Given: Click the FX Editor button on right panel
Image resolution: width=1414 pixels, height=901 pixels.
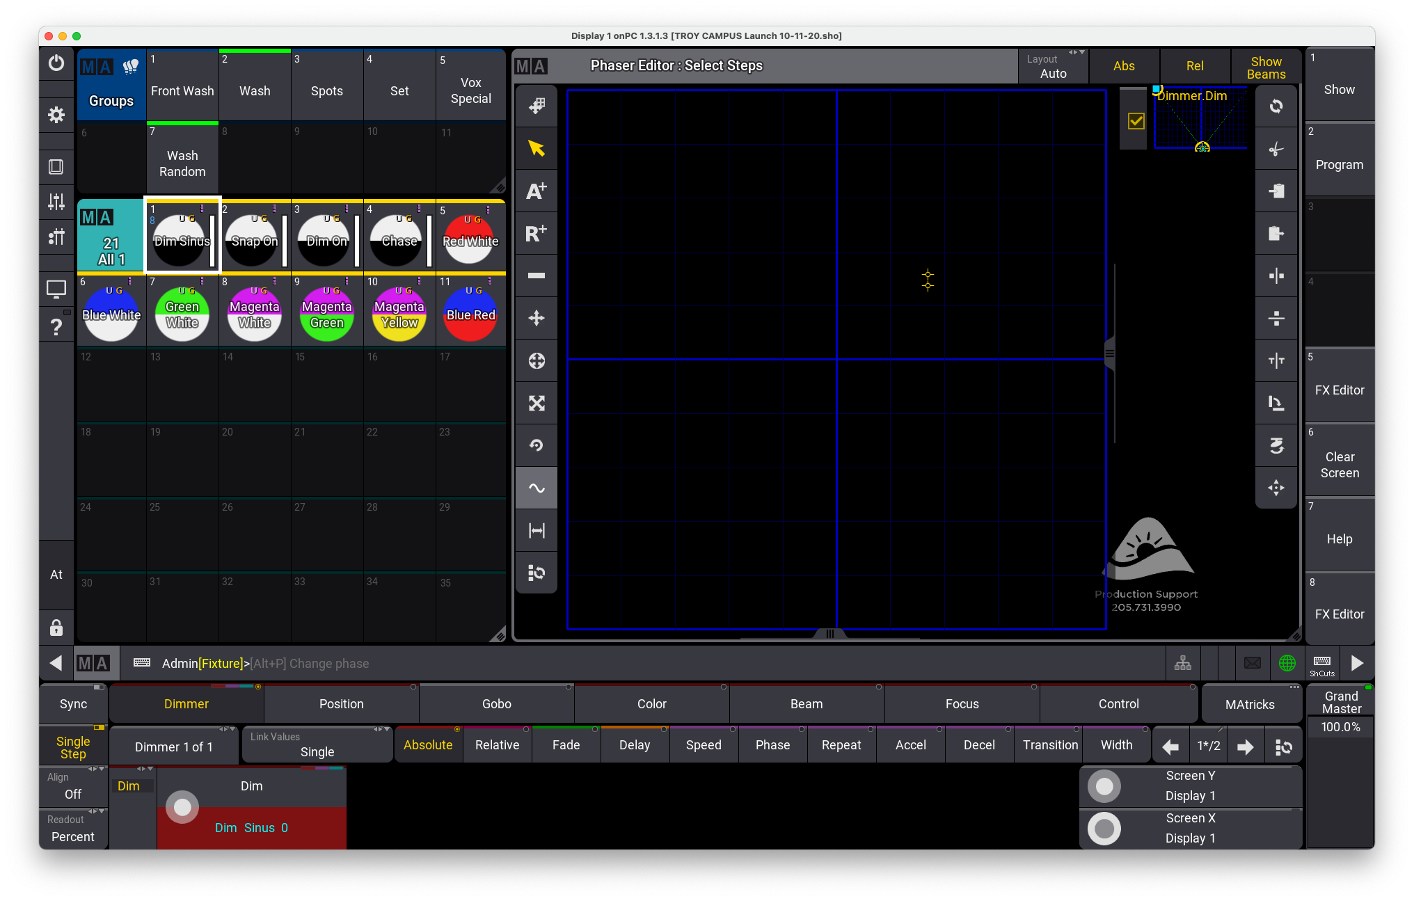Looking at the screenshot, I should click(x=1340, y=390).
